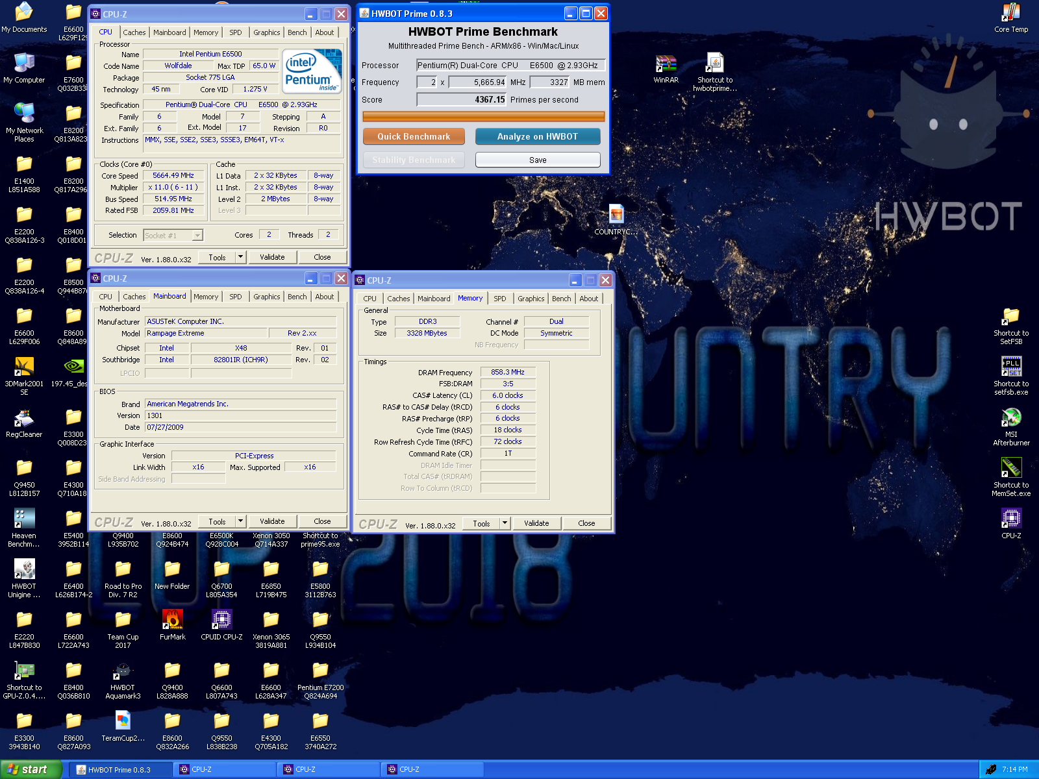
Task: Open the GPU-Z.0.4 shortcut icon
Action: [x=24, y=680]
